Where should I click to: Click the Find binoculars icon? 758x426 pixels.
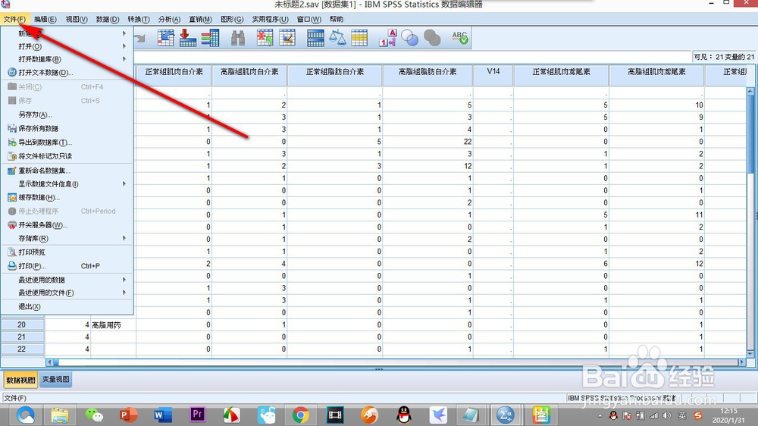pyautogui.click(x=238, y=38)
